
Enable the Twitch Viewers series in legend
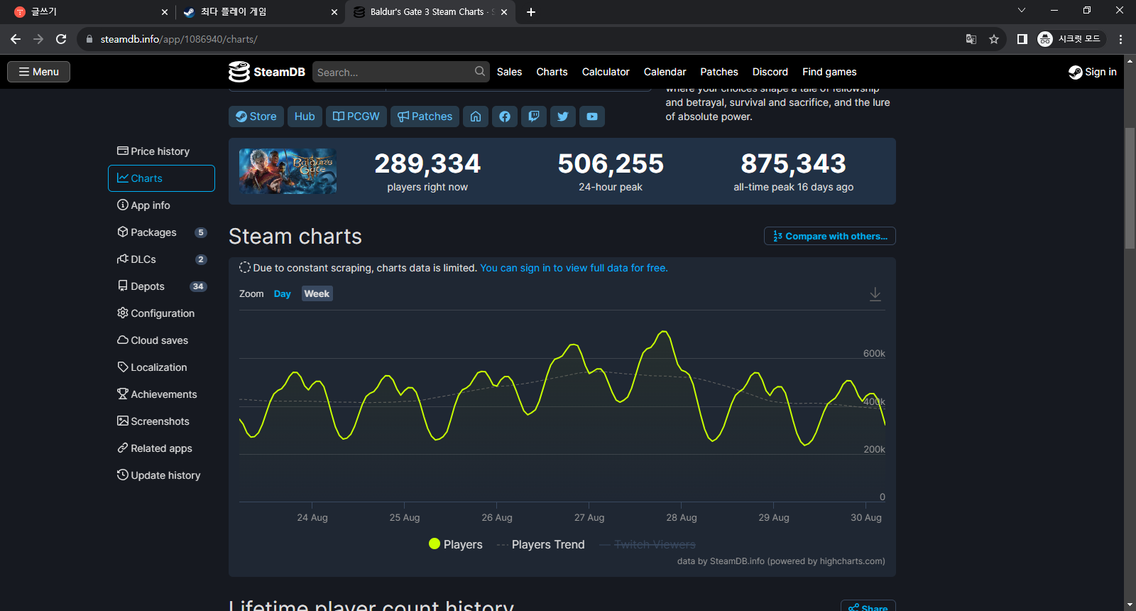648,544
